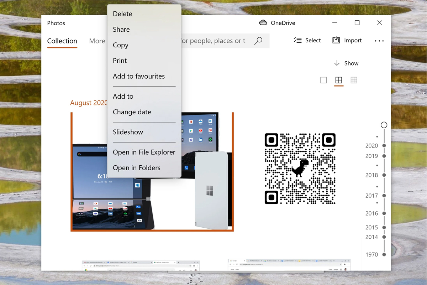427x285 pixels.
Task: Jump to 2018 on the timeline
Action: [384, 175]
